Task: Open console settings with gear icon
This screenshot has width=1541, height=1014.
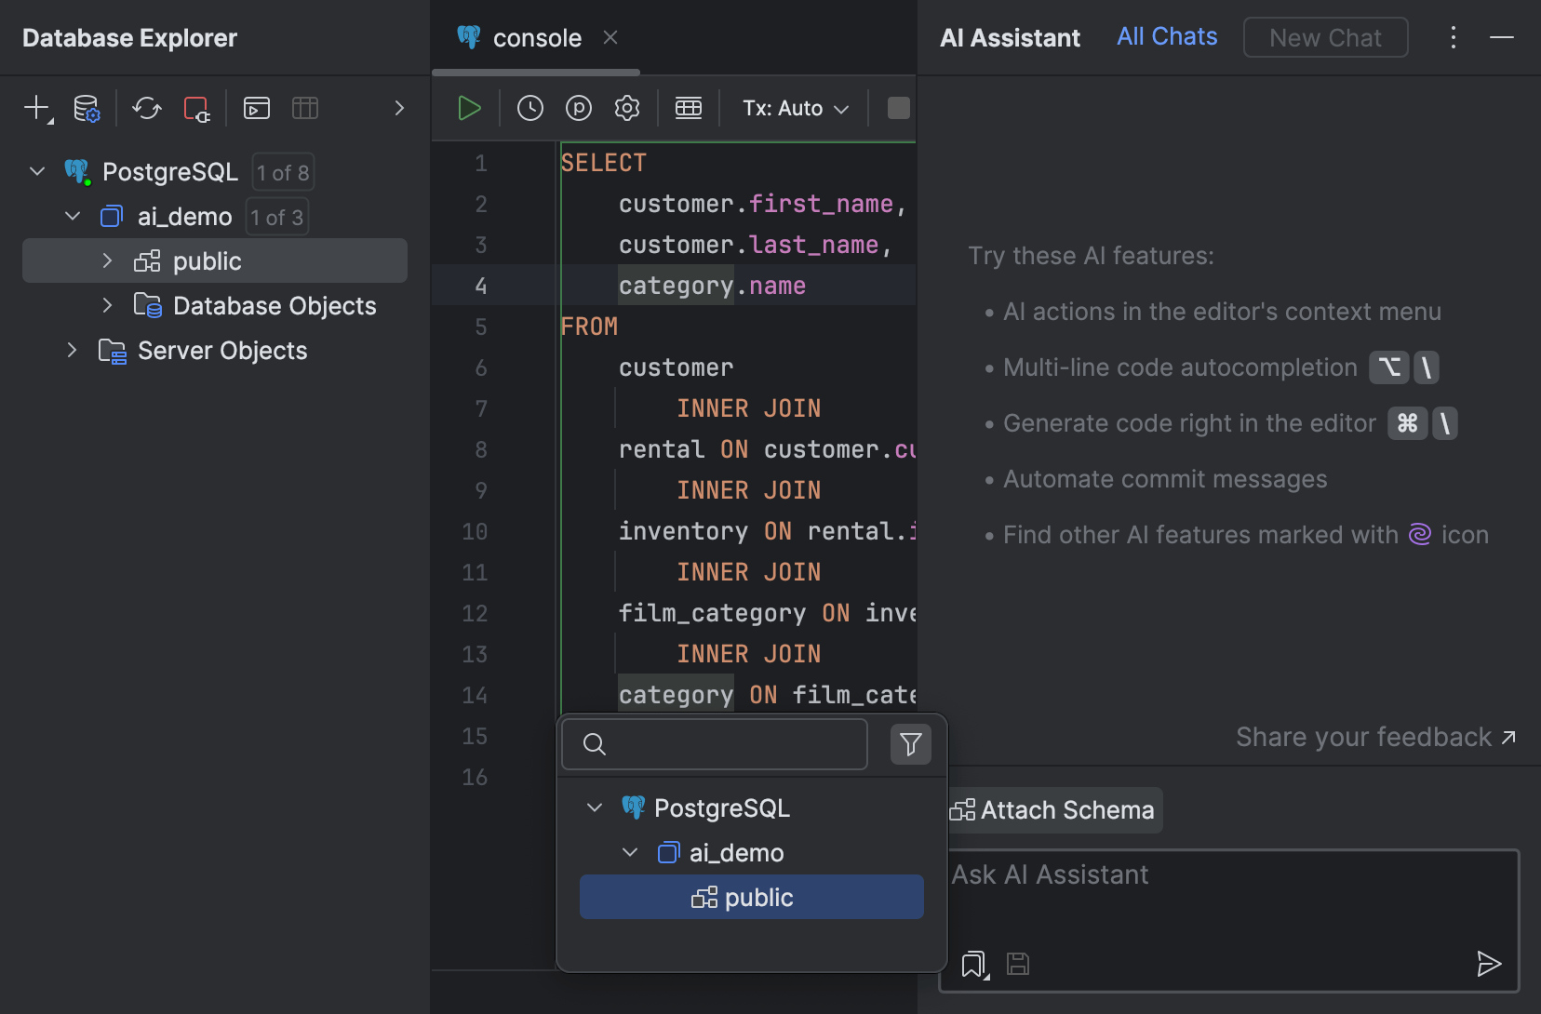Action: 627,108
